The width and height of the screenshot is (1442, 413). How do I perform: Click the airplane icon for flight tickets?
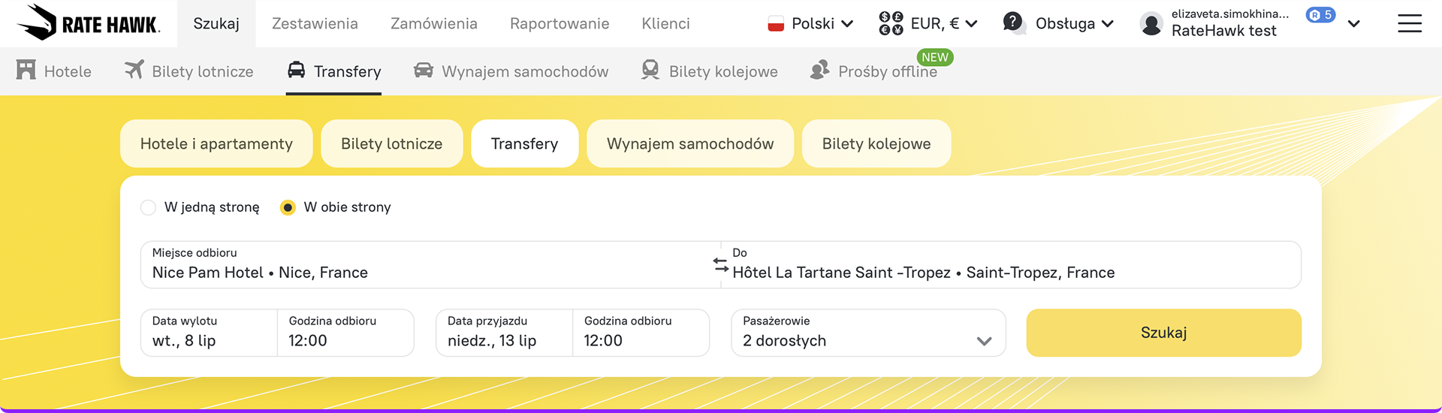(134, 70)
